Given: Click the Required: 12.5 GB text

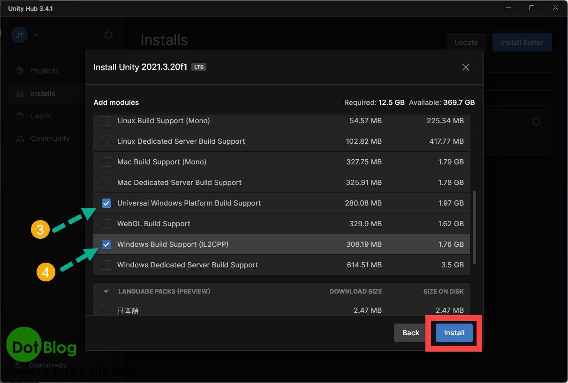Looking at the screenshot, I should (x=374, y=102).
